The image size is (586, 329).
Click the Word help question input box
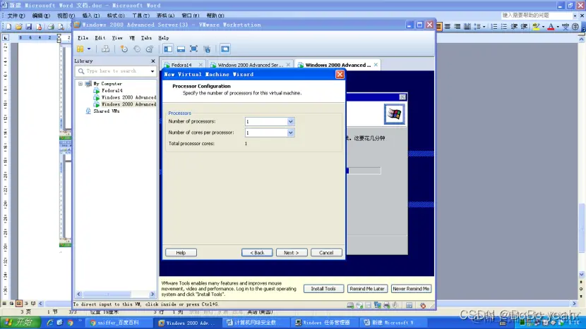pyautogui.click(x=537, y=15)
